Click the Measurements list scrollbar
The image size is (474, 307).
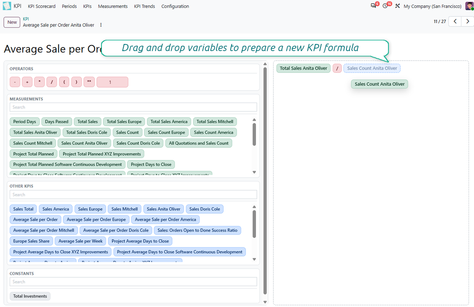(254, 134)
